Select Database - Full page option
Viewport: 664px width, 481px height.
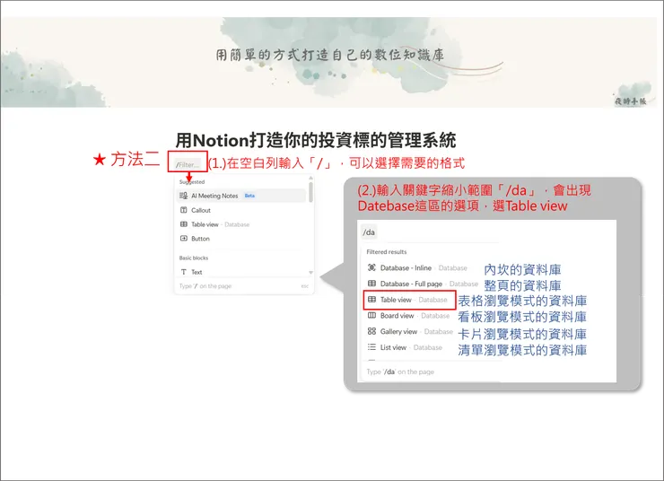[424, 284]
